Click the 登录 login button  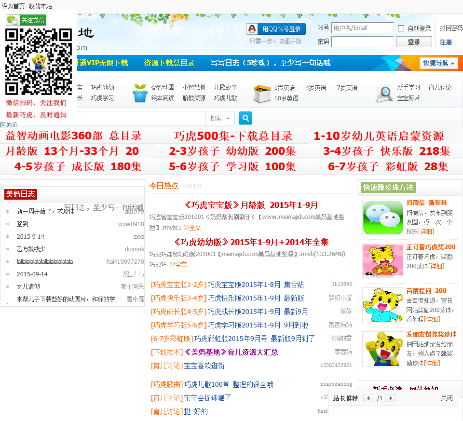414,42
